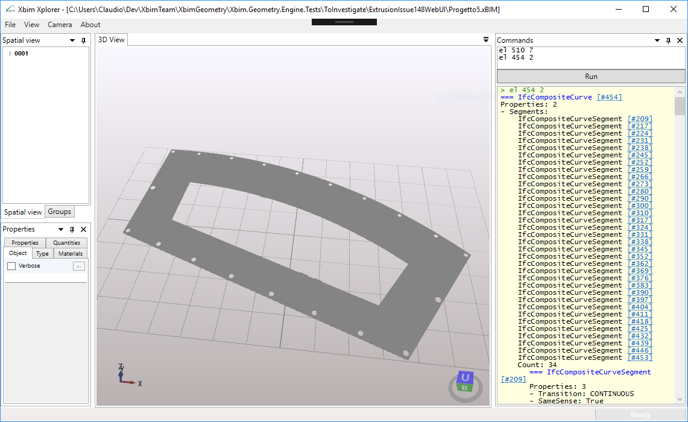Switch to the Groups tab
Image resolution: width=688 pixels, height=422 pixels.
[x=59, y=211]
